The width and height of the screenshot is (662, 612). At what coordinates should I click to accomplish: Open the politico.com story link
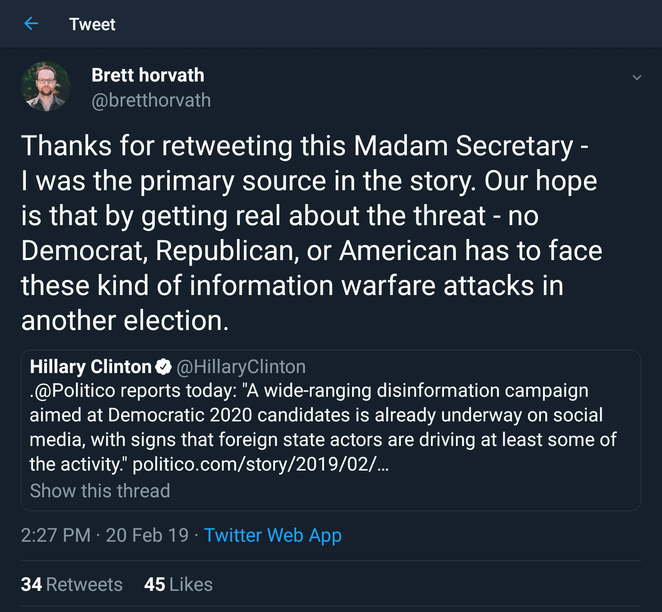(x=260, y=464)
